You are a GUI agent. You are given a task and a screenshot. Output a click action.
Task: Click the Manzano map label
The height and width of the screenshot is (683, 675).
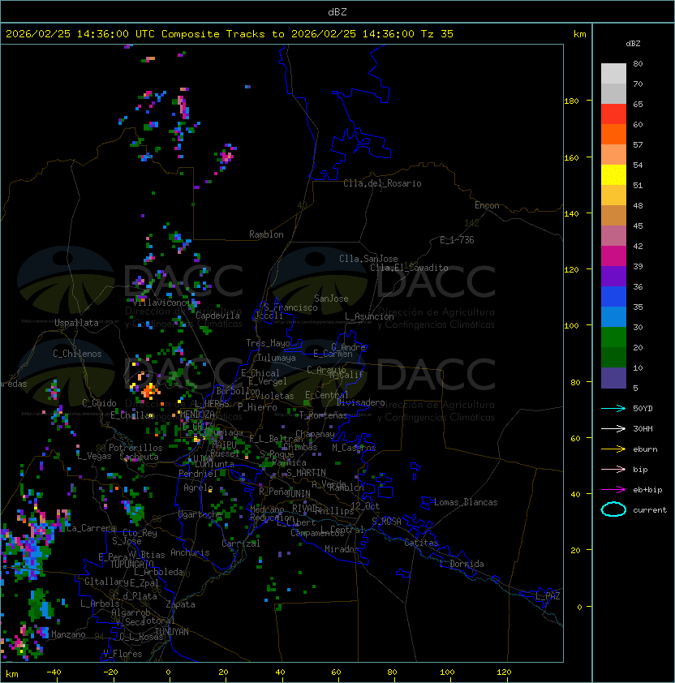click(x=68, y=634)
